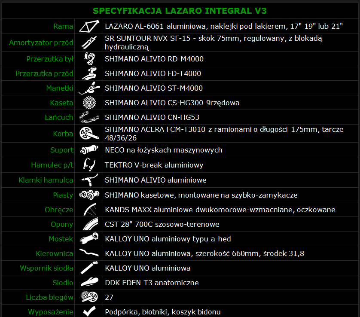Click the KALLOY UNO aluminiowy typu a-hed text
Viewport: 360px width, 317px height.
click(x=168, y=239)
